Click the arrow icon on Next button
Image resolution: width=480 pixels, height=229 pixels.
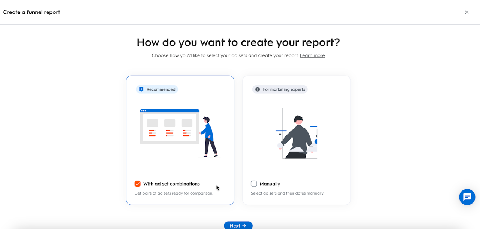click(x=244, y=226)
